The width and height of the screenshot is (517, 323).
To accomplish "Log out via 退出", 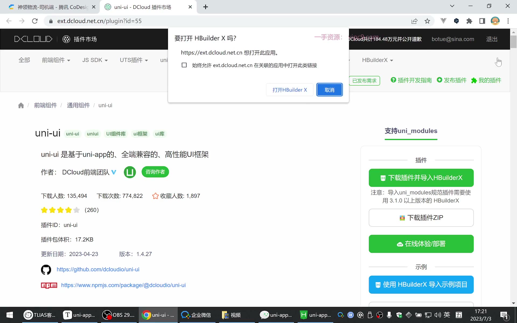I will 492,39.
